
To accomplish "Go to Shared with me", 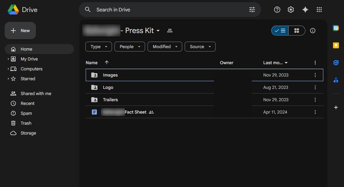I will coord(36,93).
